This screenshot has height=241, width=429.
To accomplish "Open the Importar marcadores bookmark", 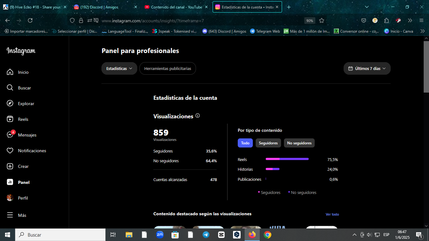I will click(x=26, y=31).
